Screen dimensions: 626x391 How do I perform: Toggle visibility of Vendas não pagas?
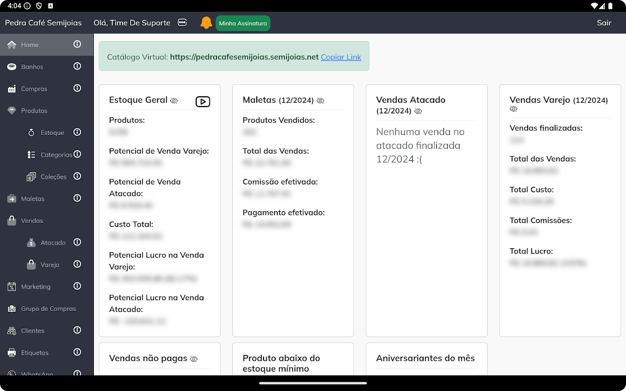(194, 359)
